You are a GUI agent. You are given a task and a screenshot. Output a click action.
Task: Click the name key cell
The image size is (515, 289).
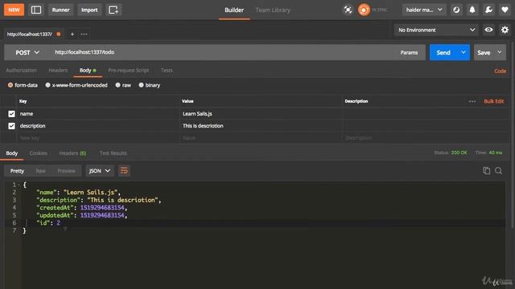point(98,114)
